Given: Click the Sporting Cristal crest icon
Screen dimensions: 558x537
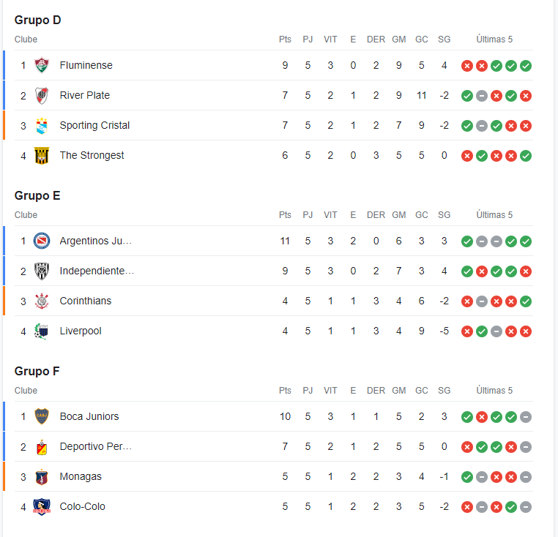Looking at the screenshot, I should (42, 126).
